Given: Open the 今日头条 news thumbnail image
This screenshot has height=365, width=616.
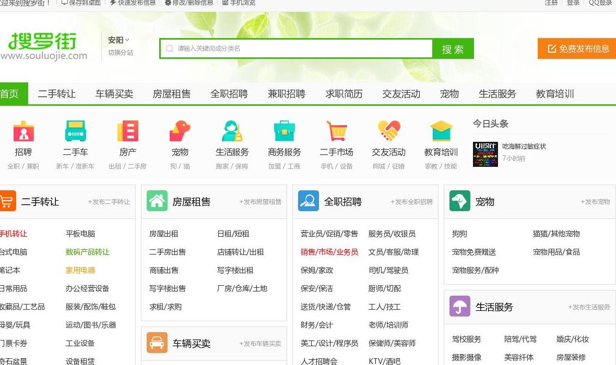Looking at the screenshot, I should [485, 154].
